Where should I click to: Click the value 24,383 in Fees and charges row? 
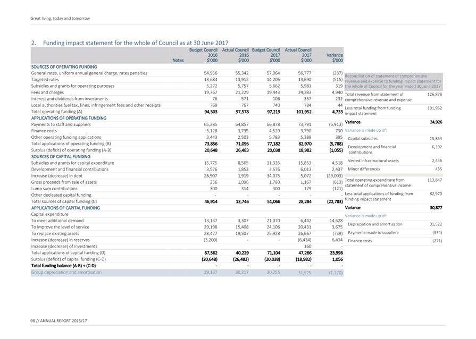tap(305, 92)
